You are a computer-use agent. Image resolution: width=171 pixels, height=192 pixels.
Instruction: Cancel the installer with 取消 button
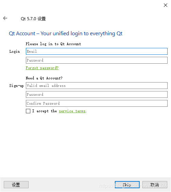coord(155,185)
